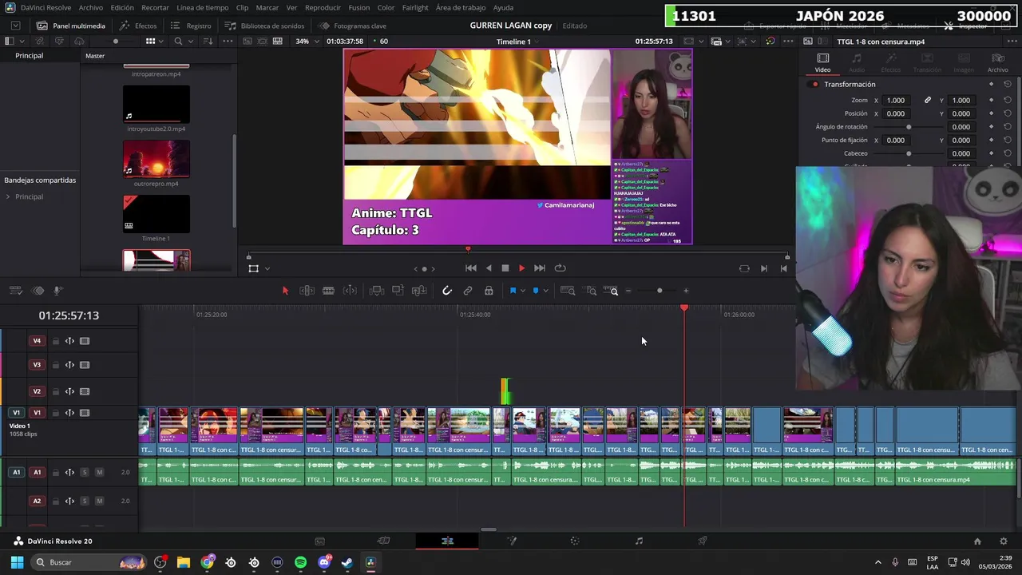1022x575 pixels.
Task: Expand Principal under Bandejas compartidas
Action: (x=8, y=196)
